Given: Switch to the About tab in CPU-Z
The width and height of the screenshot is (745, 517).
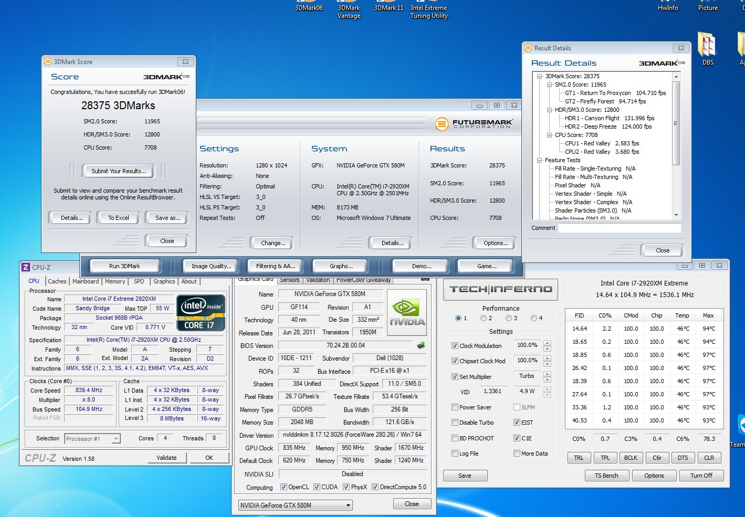Looking at the screenshot, I should click(189, 281).
